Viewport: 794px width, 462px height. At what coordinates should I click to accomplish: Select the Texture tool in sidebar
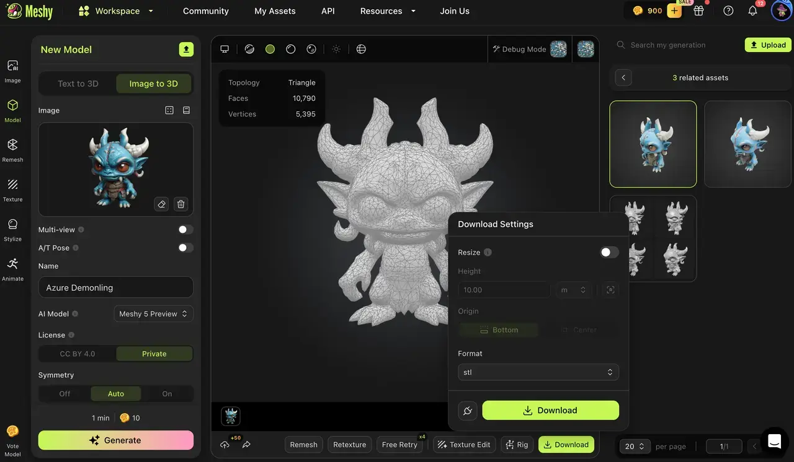tap(12, 190)
